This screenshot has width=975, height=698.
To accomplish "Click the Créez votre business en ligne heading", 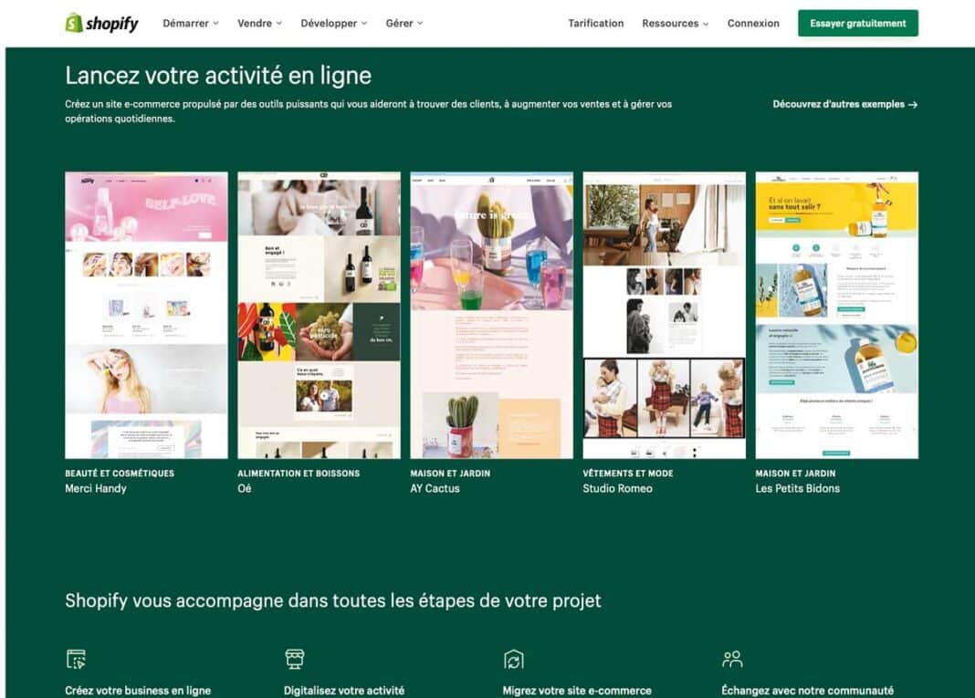I will click(x=138, y=691).
